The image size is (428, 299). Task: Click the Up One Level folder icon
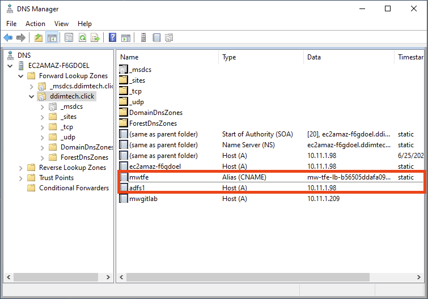[x=39, y=37]
